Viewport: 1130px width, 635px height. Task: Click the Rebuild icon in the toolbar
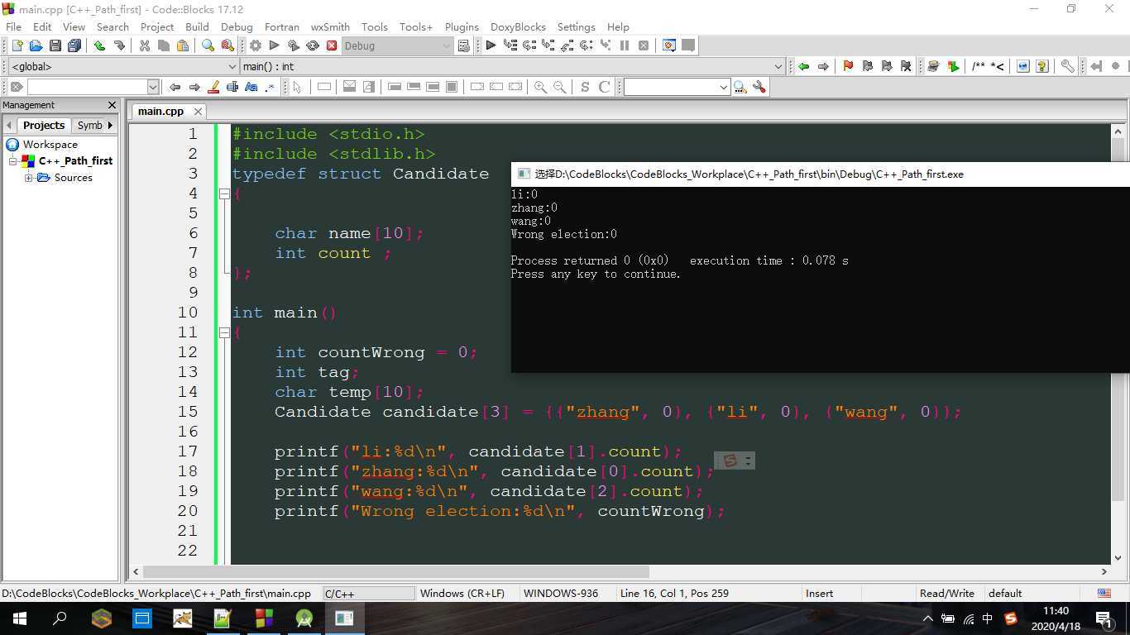coord(313,45)
